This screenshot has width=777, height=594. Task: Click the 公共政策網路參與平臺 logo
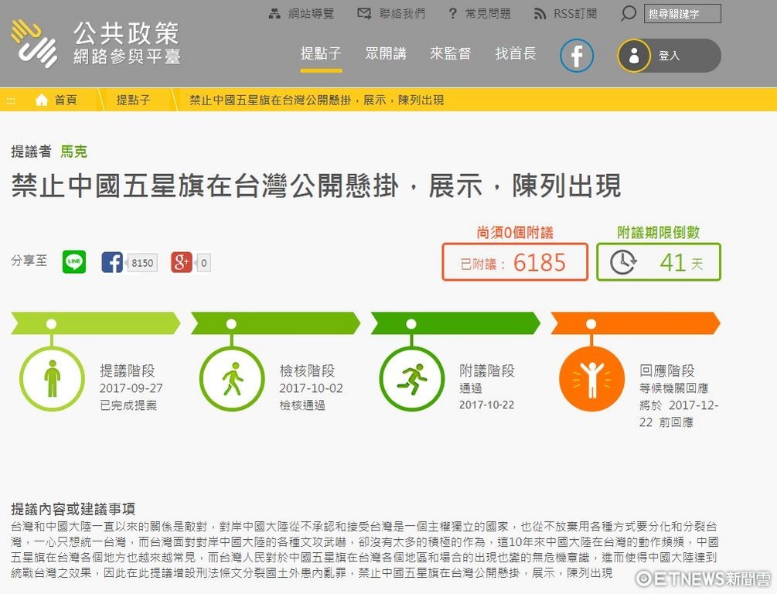pyautogui.click(x=96, y=43)
